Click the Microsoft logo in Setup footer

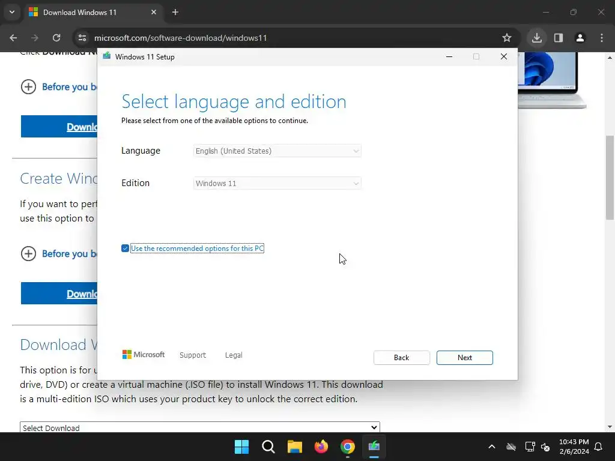tap(144, 355)
